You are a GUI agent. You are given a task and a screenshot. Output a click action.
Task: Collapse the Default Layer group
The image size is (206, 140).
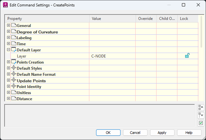(x=8, y=50)
